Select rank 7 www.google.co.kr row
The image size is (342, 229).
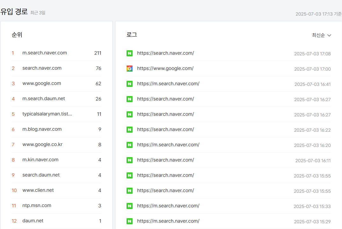click(x=56, y=144)
